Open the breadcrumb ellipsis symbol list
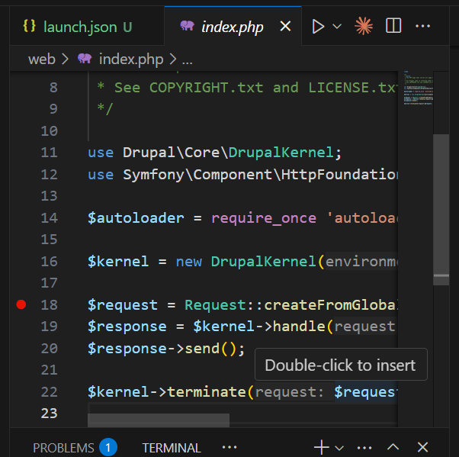The image size is (459, 457). pyautogui.click(x=188, y=61)
